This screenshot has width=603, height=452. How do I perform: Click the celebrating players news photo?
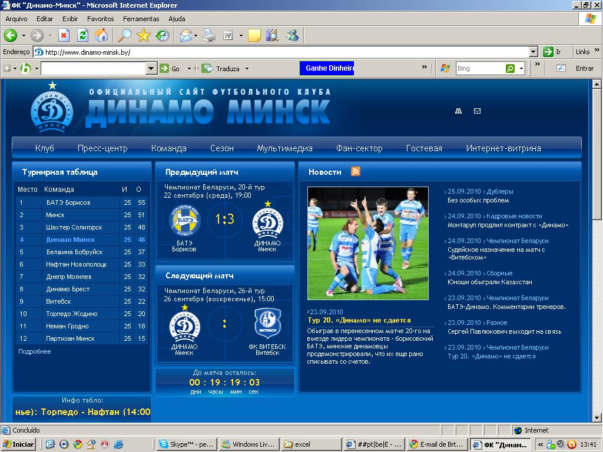point(367,243)
